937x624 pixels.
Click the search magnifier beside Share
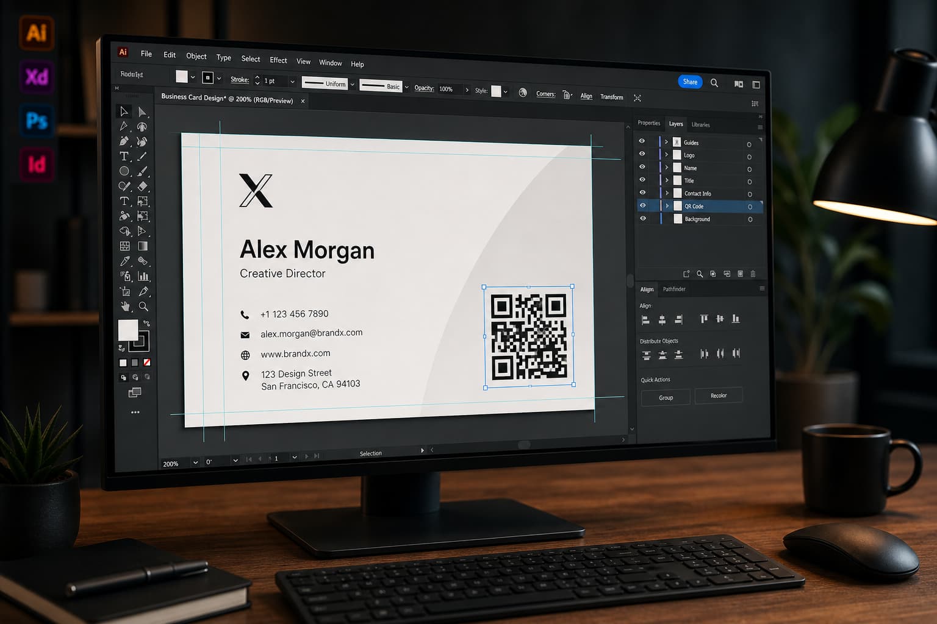tap(714, 83)
